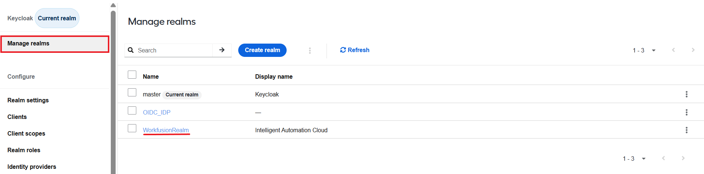
Task: Click the Current realm label in master row
Action: coord(182,95)
